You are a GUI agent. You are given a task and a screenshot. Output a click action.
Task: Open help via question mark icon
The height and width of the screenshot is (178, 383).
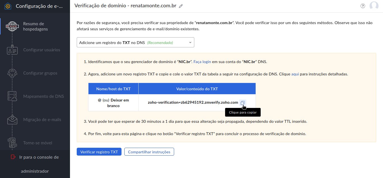point(363,6)
